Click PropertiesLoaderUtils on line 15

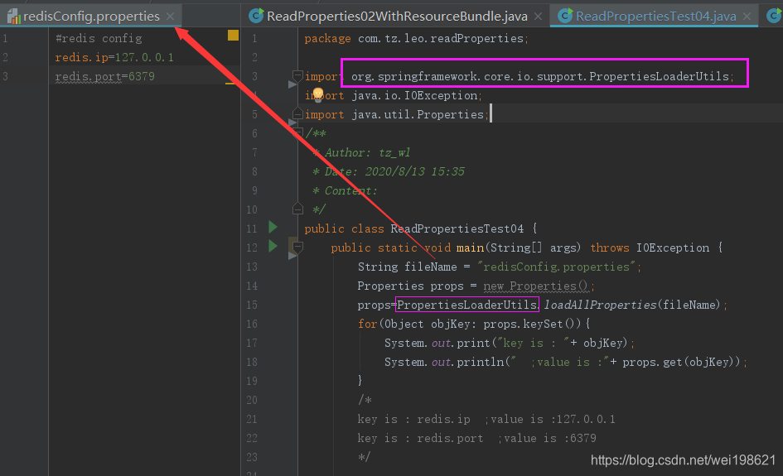(467, 305)
